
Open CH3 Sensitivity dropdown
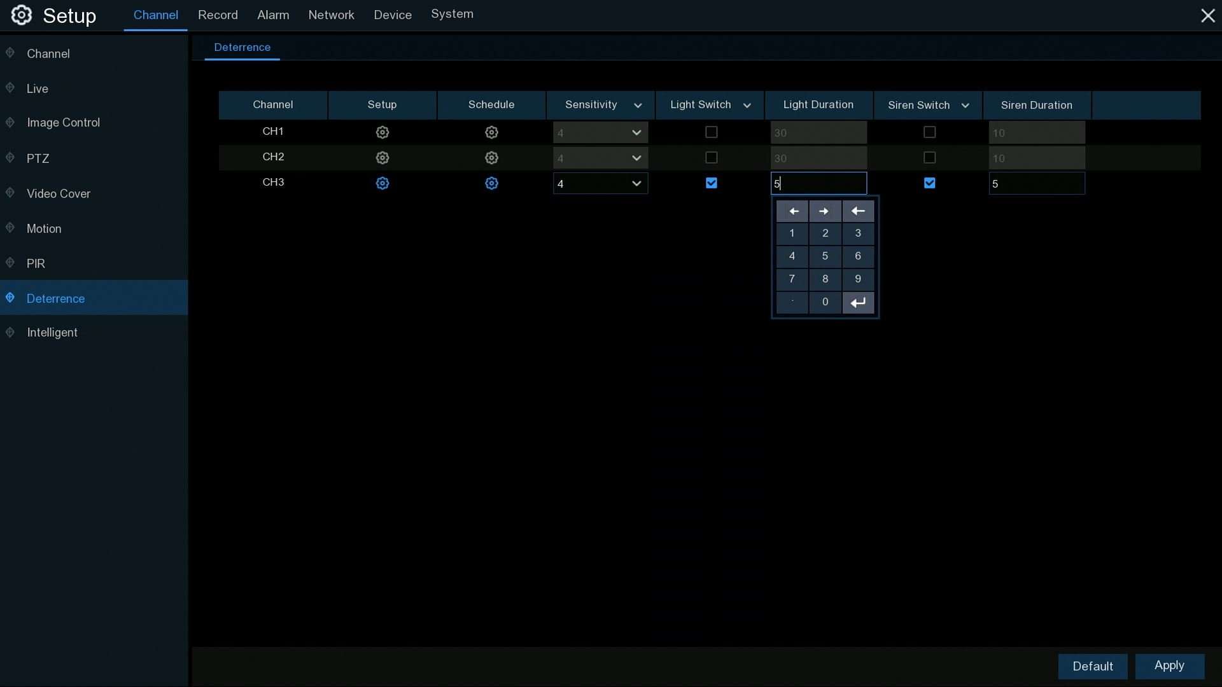[x=600, y=184]
